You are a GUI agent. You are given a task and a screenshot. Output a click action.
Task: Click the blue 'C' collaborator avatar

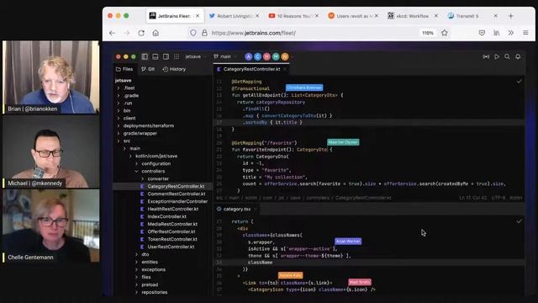coord(258,56)
